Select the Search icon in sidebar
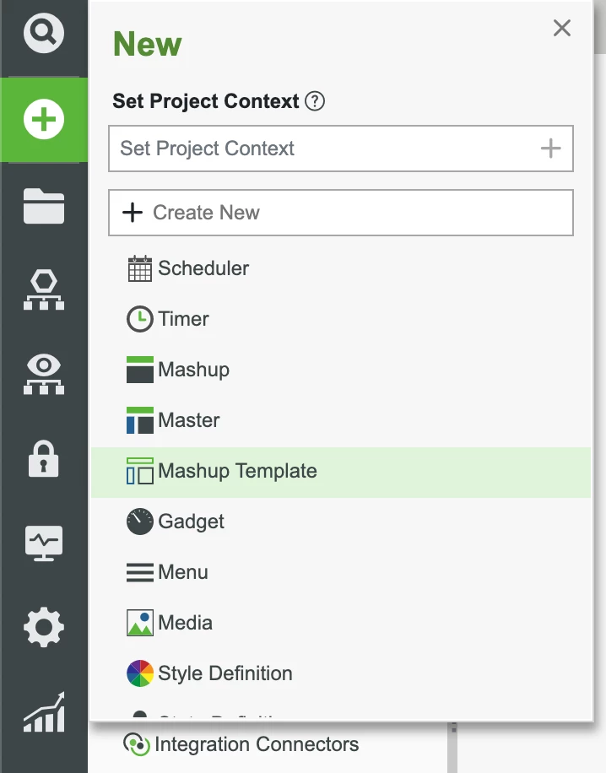Image resolution: width=606 pixels, height=773 pixels. click(43, 34)
